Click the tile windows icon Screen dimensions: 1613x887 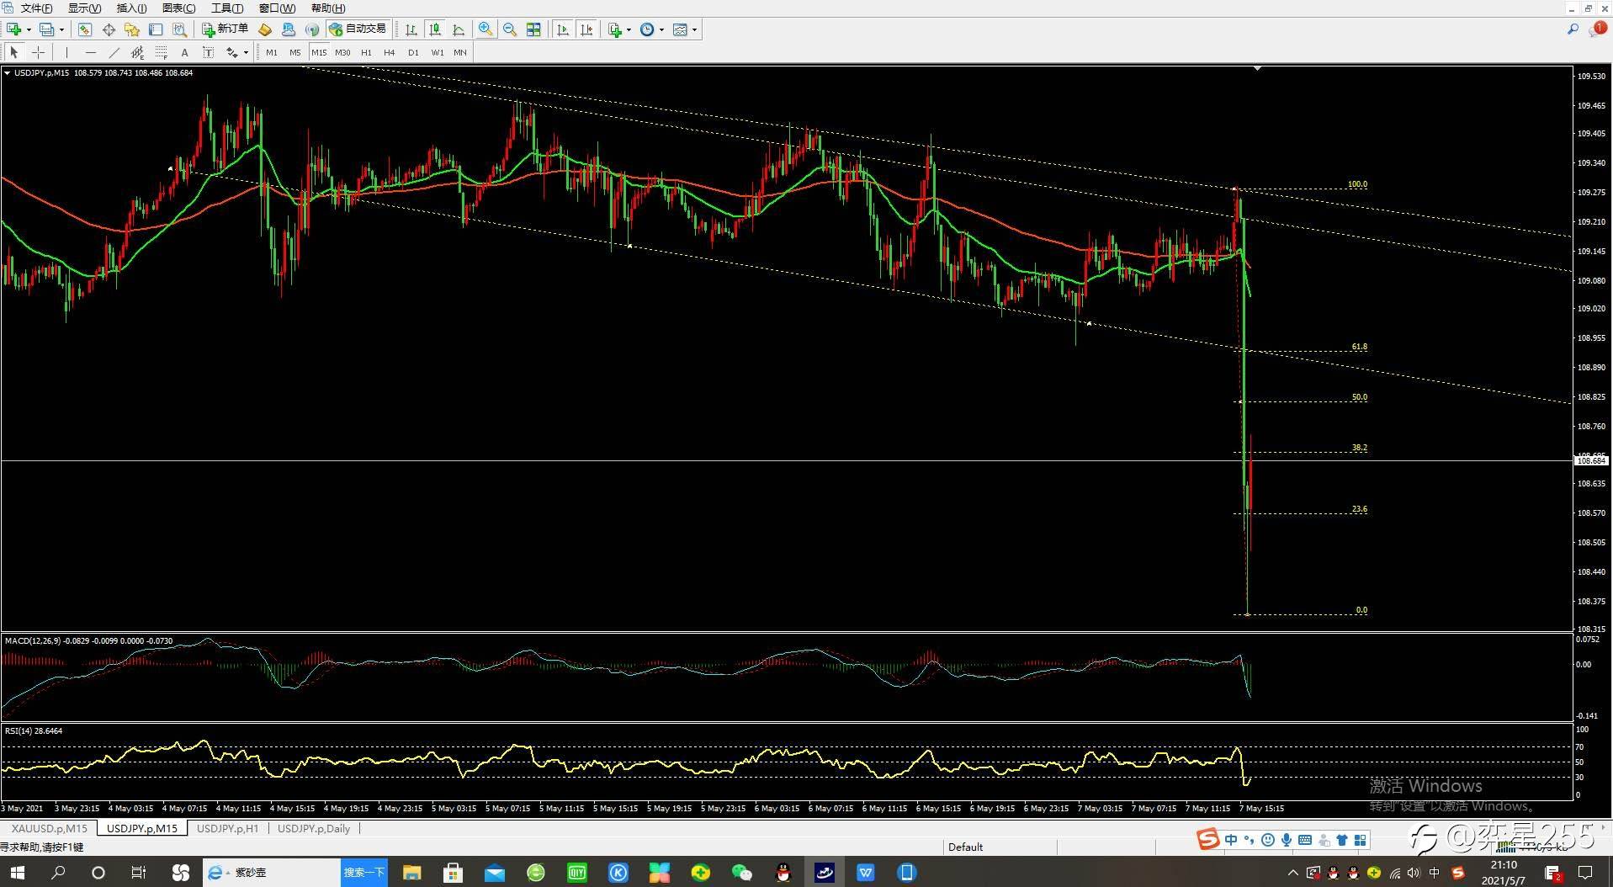point(533,29)
